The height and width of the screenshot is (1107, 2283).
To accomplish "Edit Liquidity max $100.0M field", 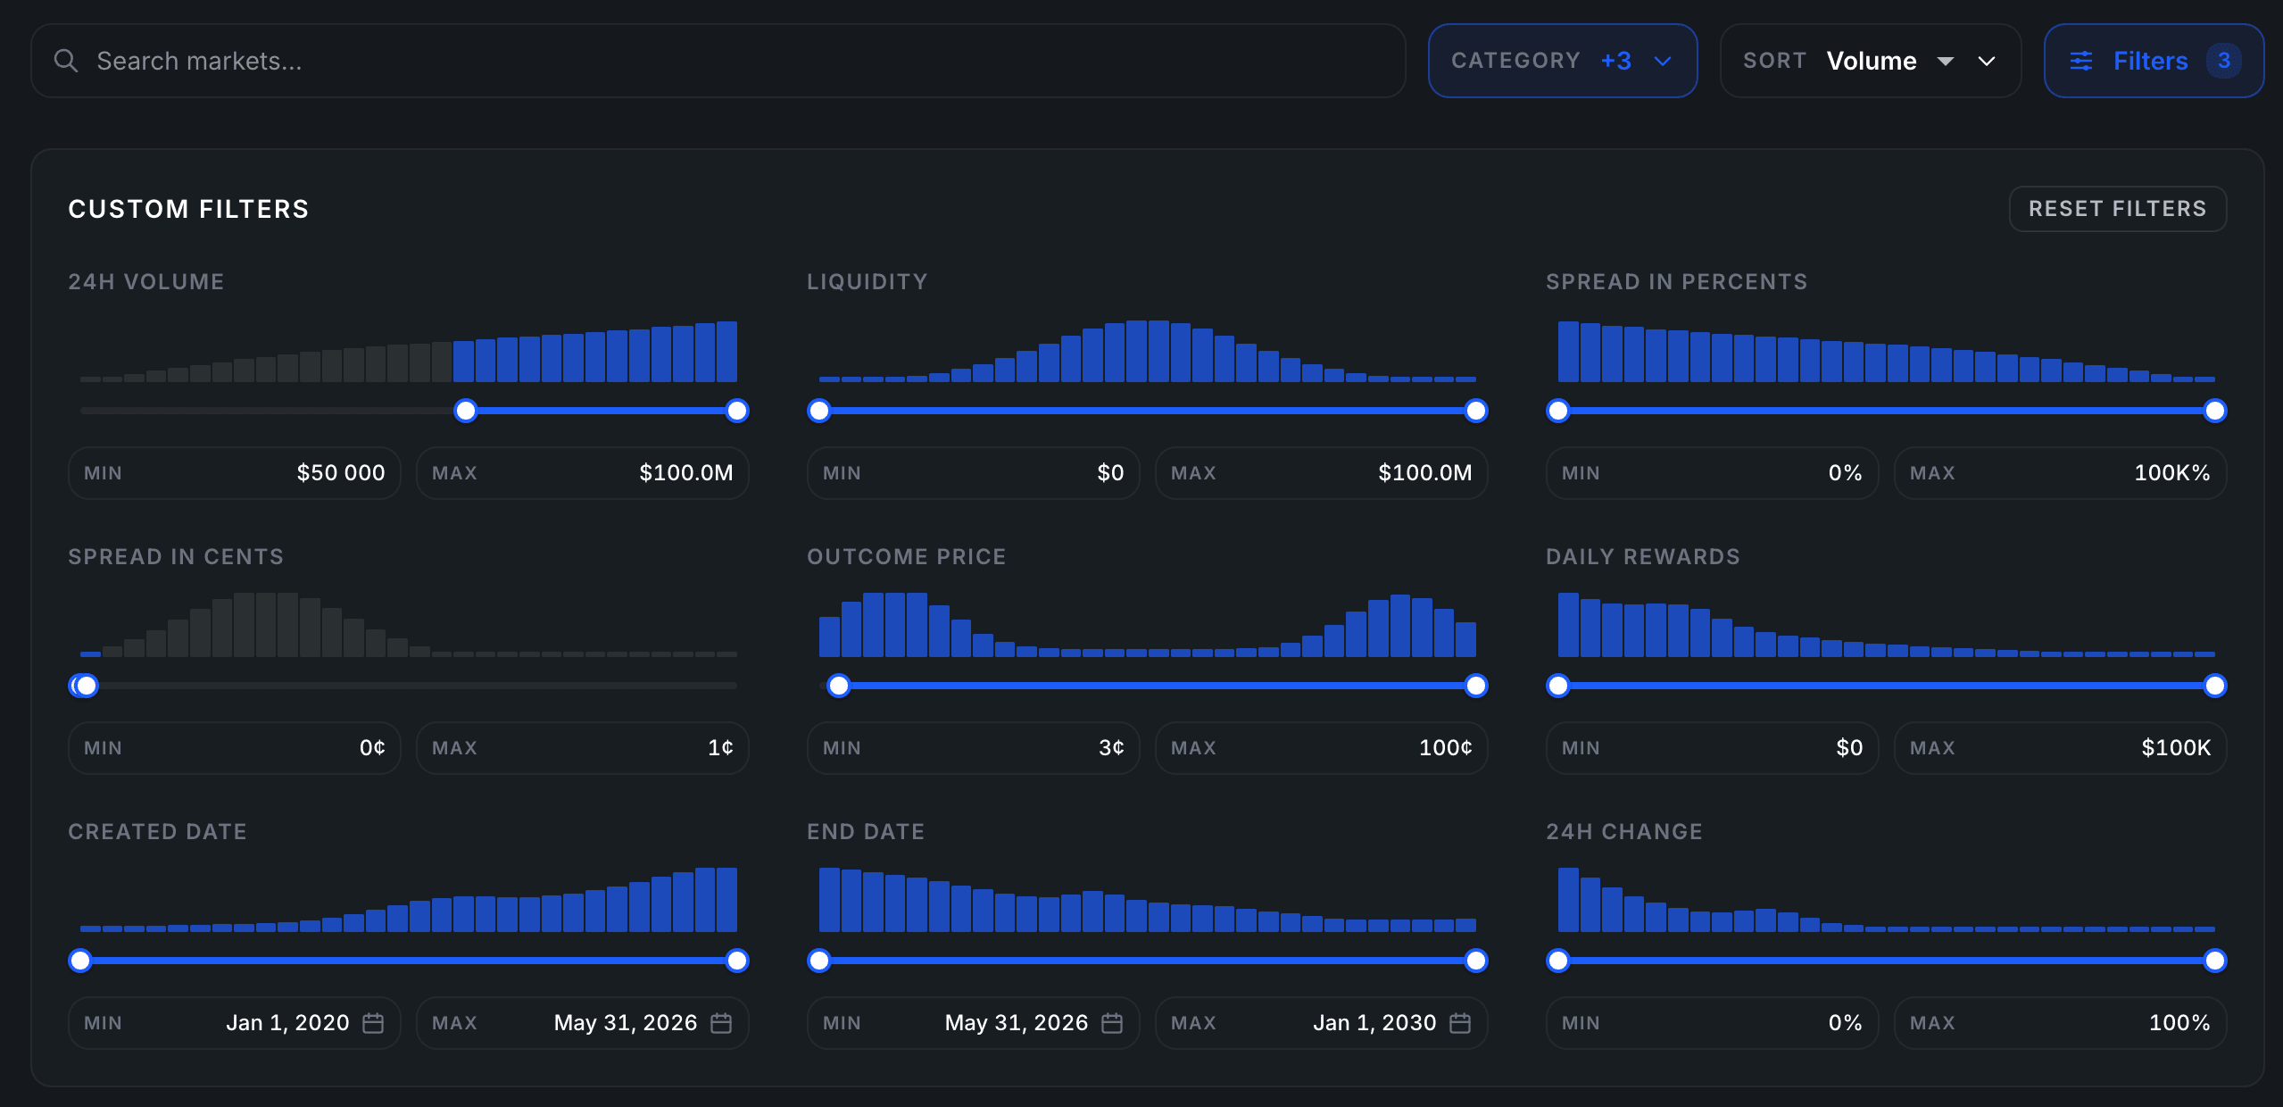I will click(1322, 473).
